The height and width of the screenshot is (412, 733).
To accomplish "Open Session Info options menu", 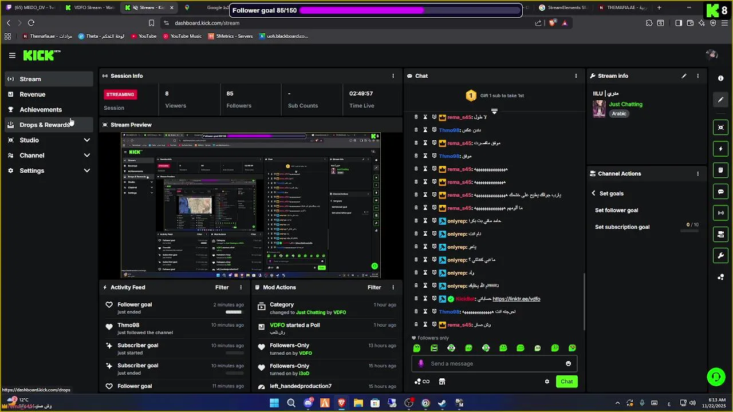I will [x=393, y=76].
